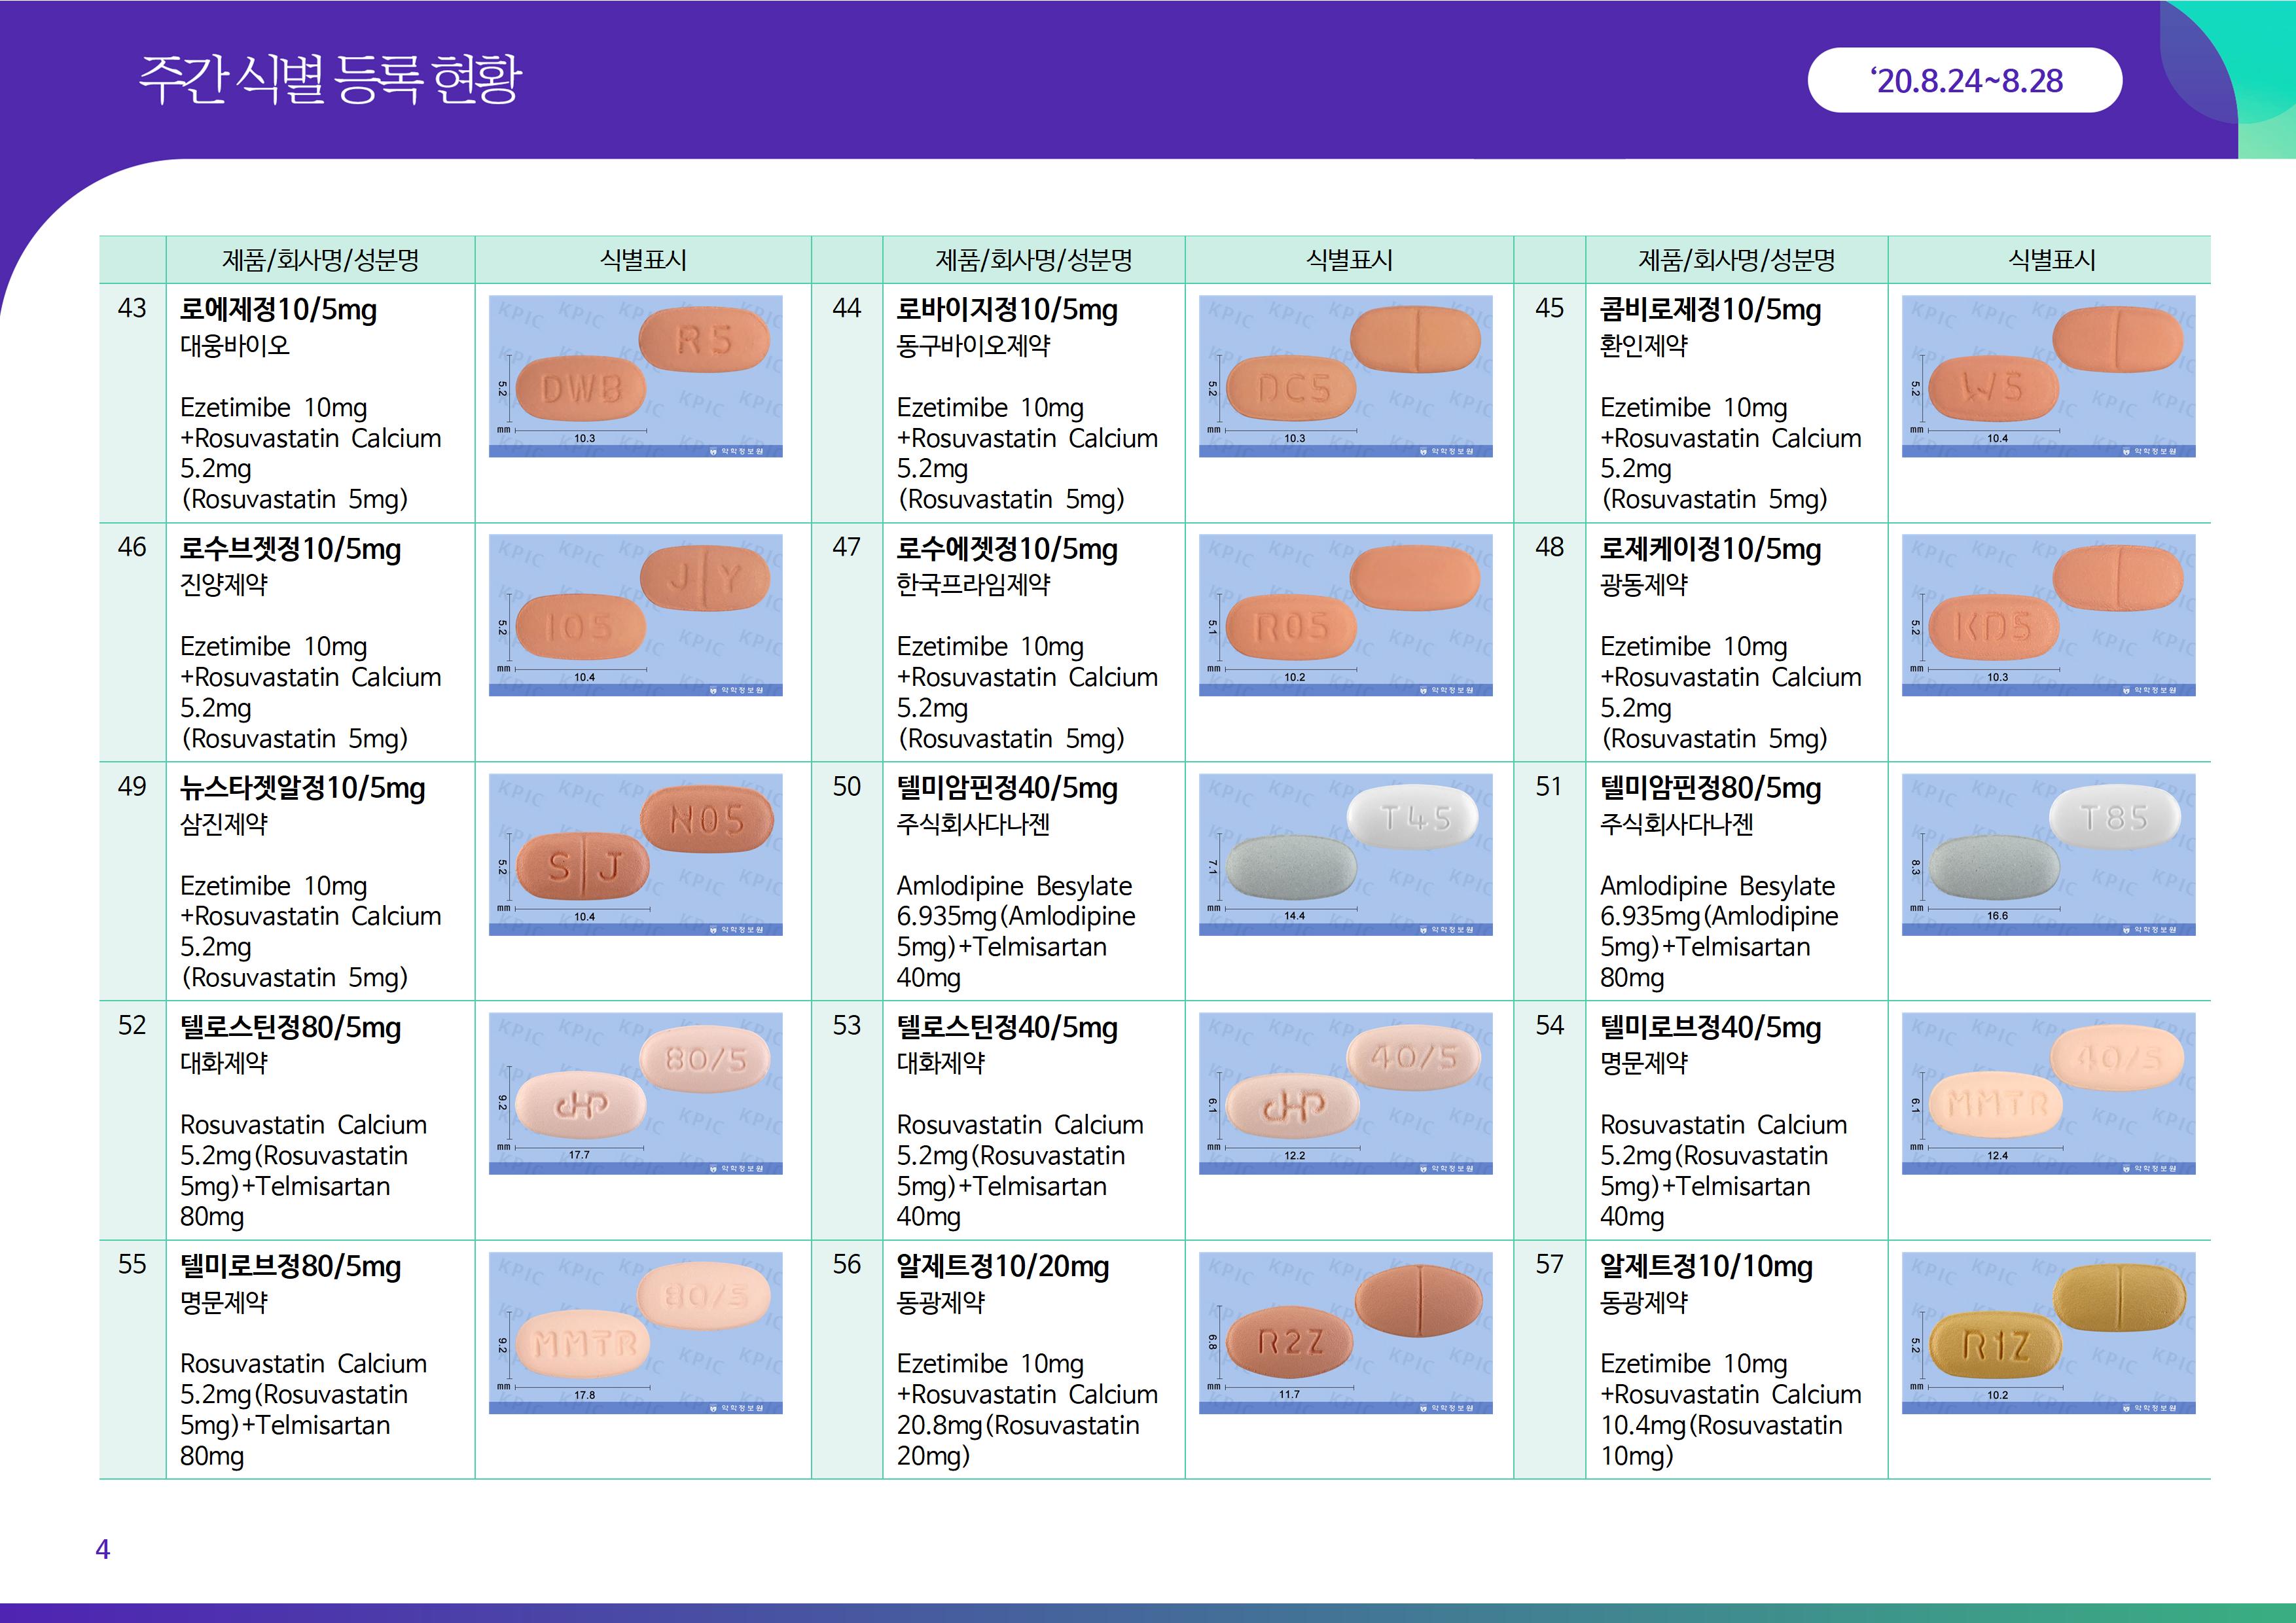The image size is (2296, 1623).
Task: Click the T85 pill image for 텔미암핀정80/5mg
Action: point(2048,854)
